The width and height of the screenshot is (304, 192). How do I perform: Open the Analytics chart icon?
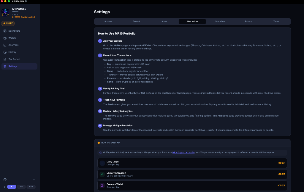(5, 45)
